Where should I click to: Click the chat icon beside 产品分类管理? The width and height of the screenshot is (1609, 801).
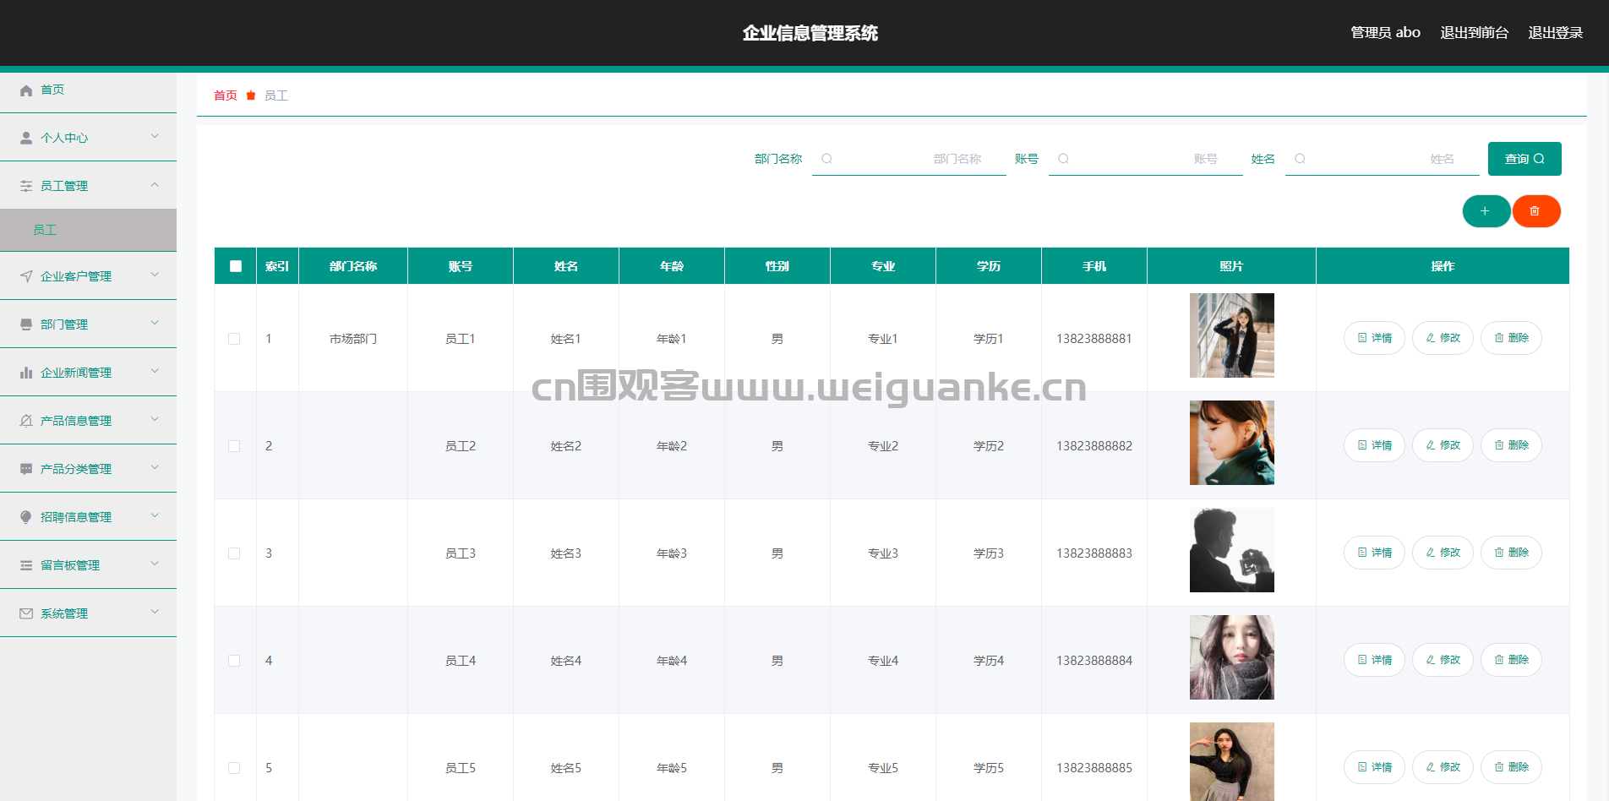tap(26, 469)
